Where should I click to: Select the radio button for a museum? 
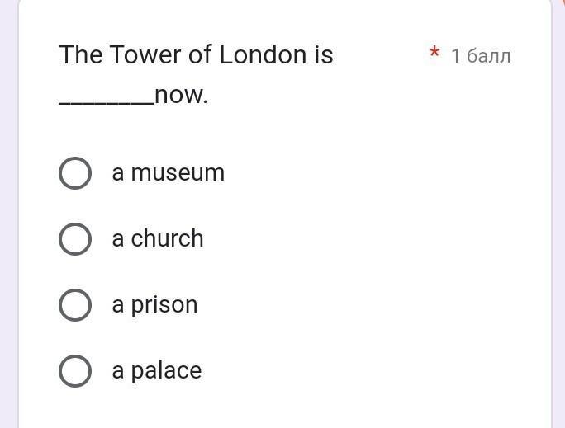(x=75, y=173)
